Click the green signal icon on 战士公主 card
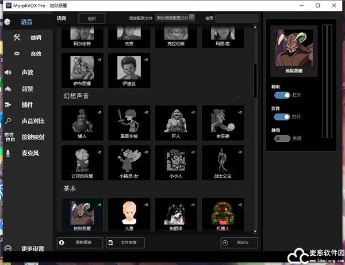The height and width of the screenshot is (265, 345). [x=240, y=152]
